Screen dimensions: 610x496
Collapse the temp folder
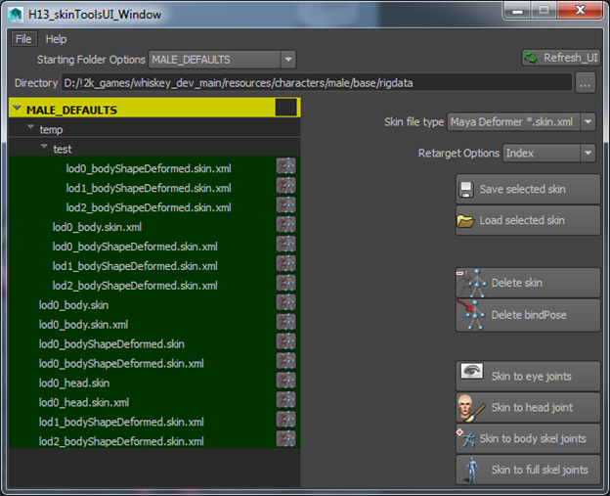pos(30,127)
